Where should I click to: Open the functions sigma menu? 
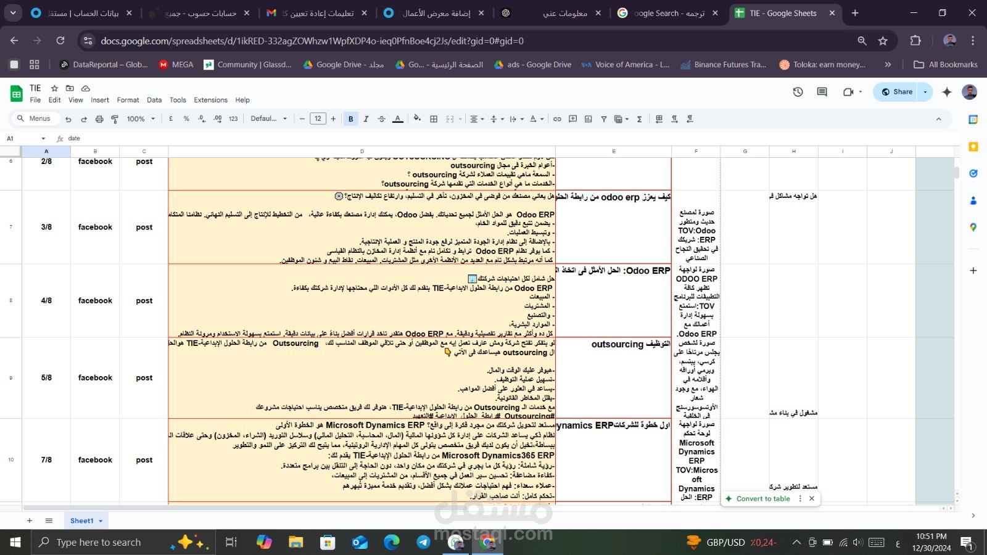click(640, 119)
